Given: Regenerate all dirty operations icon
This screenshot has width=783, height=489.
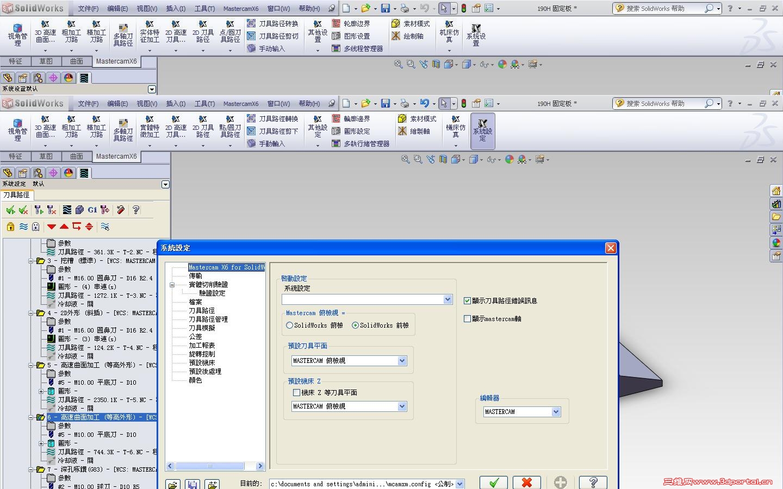Looking at the screenshot, I should pos(52,210).
